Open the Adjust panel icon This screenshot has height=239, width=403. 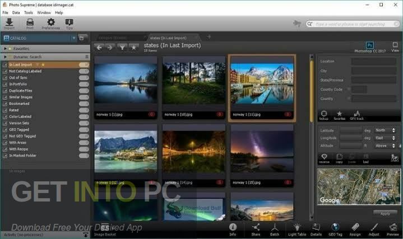tap(374, 229)
